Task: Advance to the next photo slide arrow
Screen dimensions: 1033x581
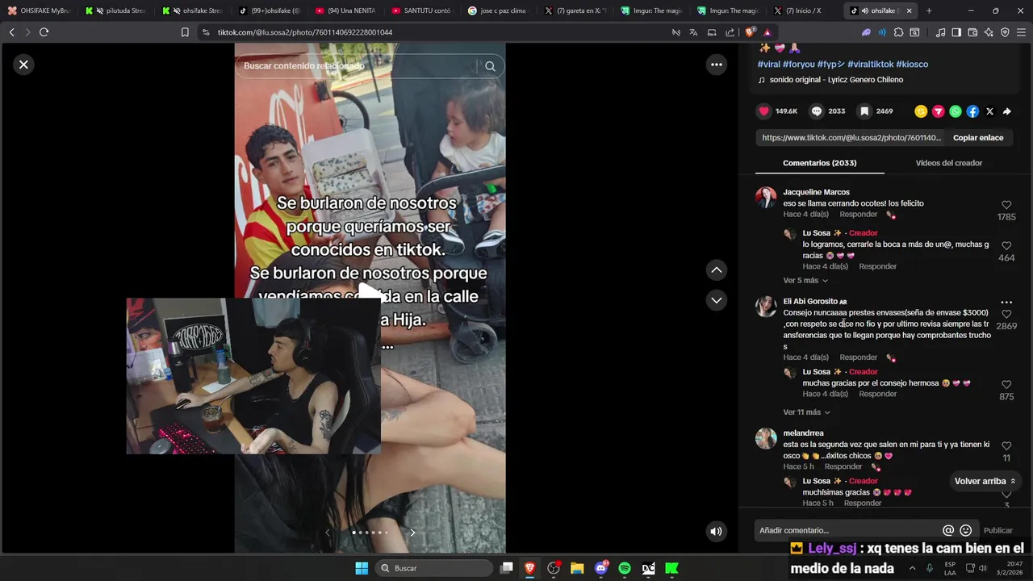Action: point(412,533)
